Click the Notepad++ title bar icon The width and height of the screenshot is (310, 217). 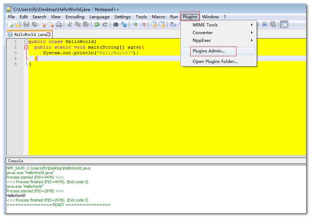click(x=9, y=9)
